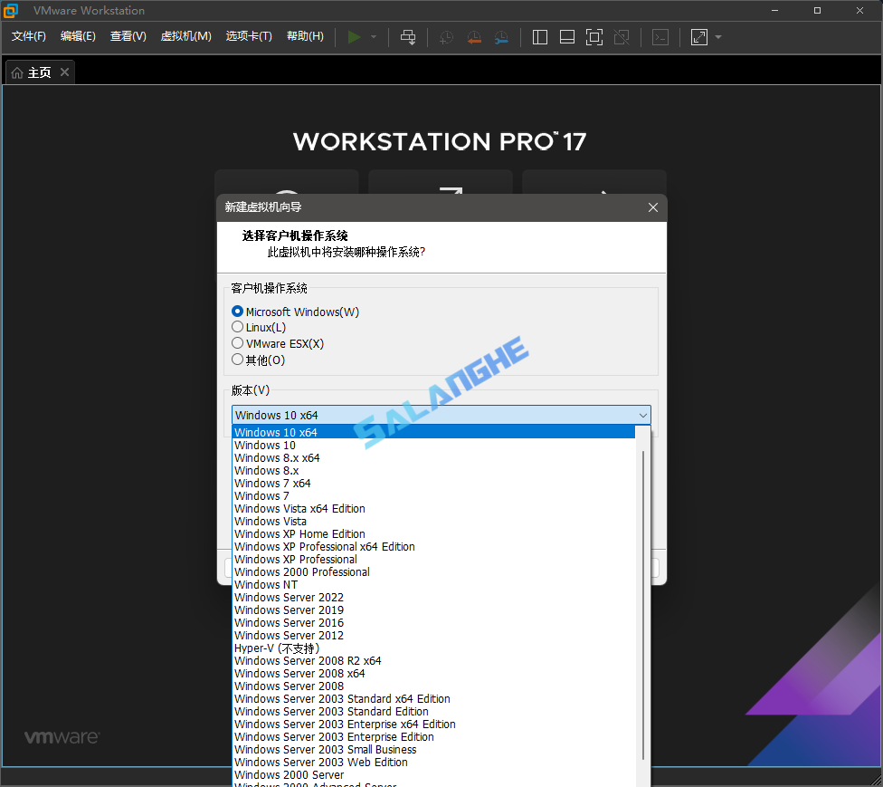883x787 pixels.
Task: Select the Microsoft Windows radio button
Action: point(236,311)
